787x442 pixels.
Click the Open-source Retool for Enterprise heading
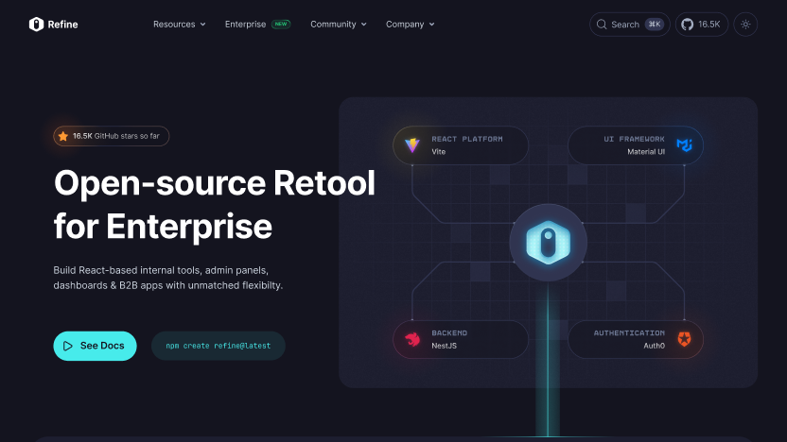pos(215,204)
